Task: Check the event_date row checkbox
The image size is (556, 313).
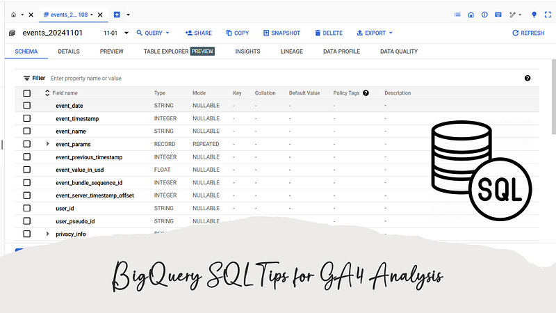Action: click(x=26, y=106)
